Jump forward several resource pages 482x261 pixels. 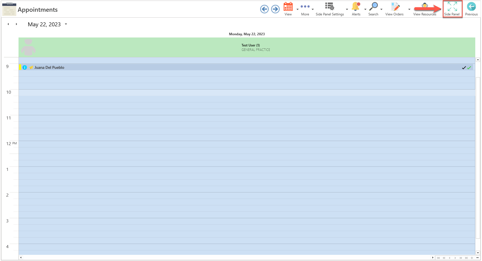pos(461,258)
